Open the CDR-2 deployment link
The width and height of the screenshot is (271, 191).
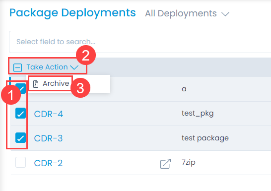(49, 163)
